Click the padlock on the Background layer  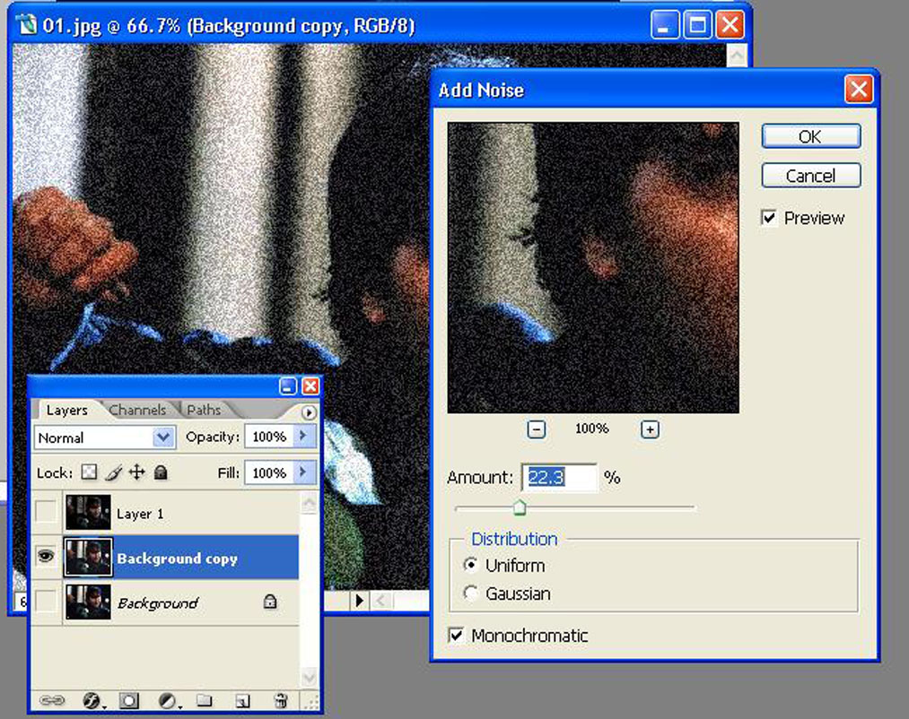point(269,602)
